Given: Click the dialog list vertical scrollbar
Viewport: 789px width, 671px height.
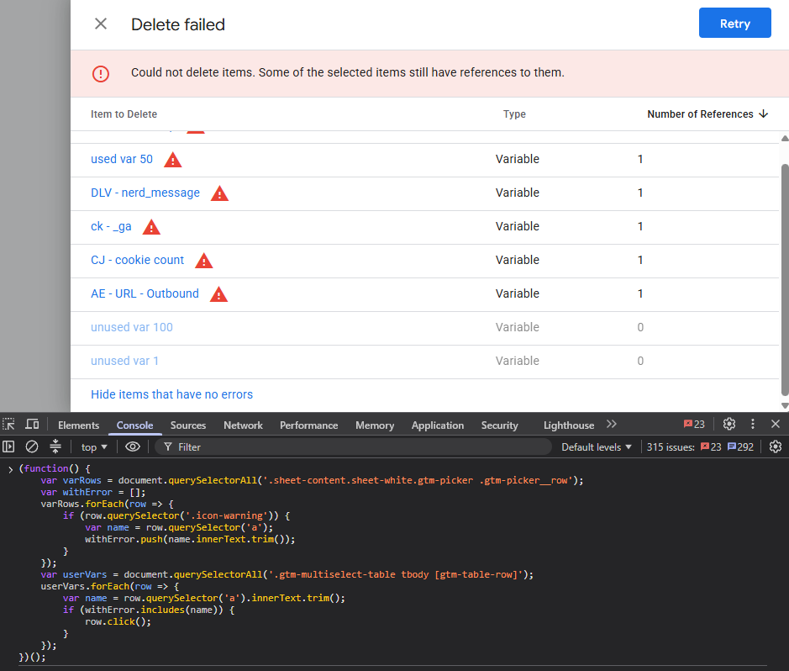Looking at the screenshot, I should click(x=785, y=279).
